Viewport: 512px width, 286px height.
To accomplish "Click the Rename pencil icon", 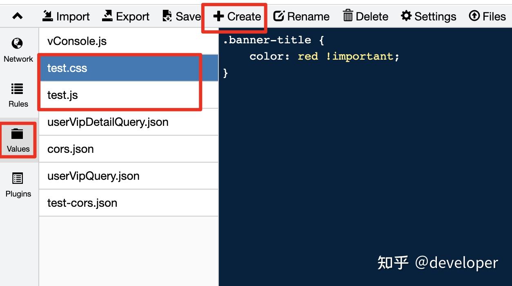I will (279, 16).
